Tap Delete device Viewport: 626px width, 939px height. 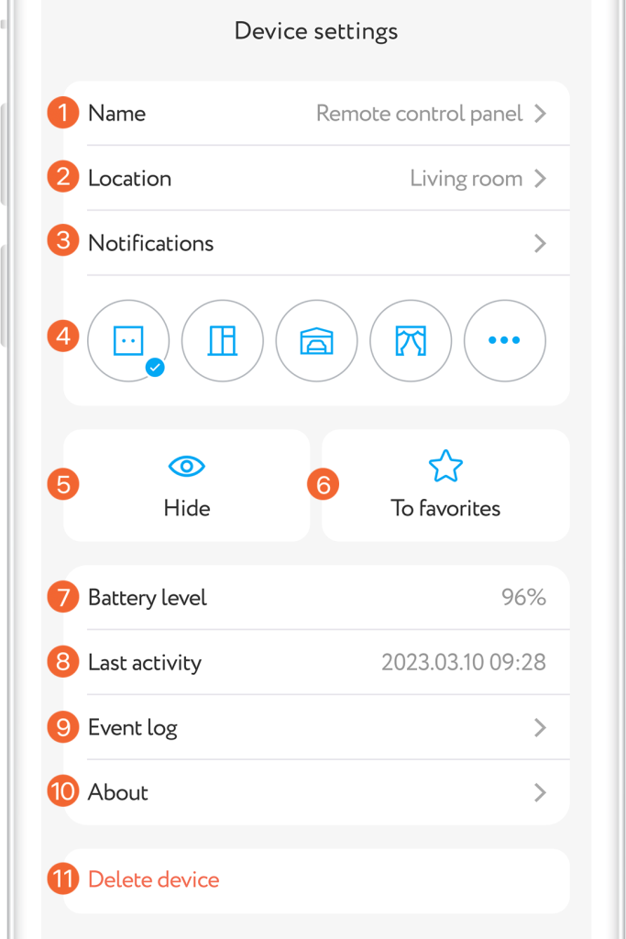point(154,879)
